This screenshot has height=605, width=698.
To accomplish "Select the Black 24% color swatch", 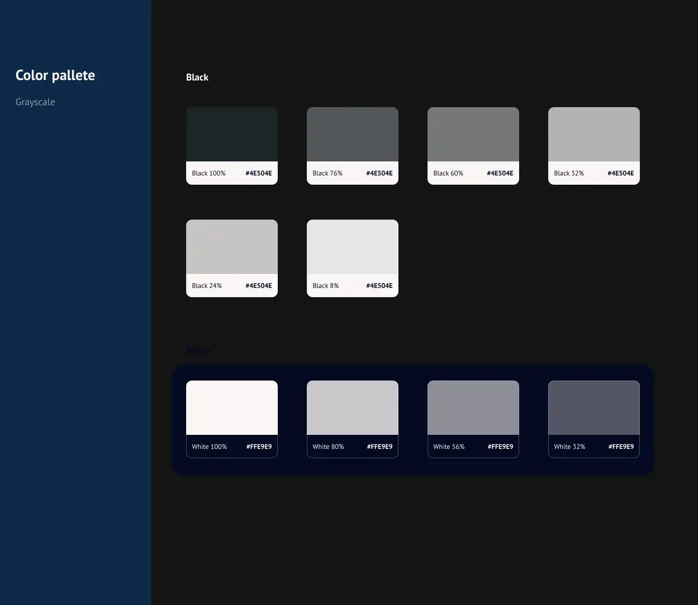I will [232, 258].
